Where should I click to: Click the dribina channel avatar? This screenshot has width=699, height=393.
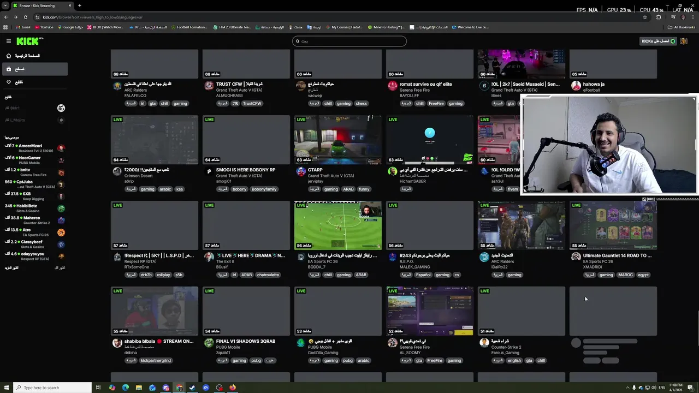click(x=117, y=343)
